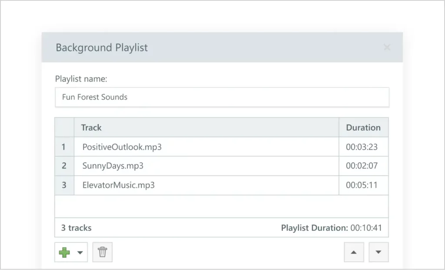Select the row number 1 cell
Viewport: 445px width, 270px height.
pyautogui.click(x=64, y=147)
